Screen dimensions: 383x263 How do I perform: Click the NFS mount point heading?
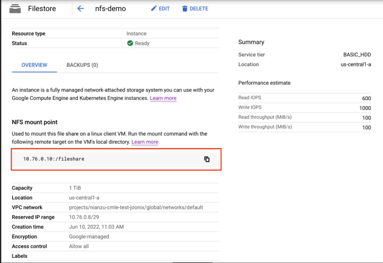click(x=34, y=122)
